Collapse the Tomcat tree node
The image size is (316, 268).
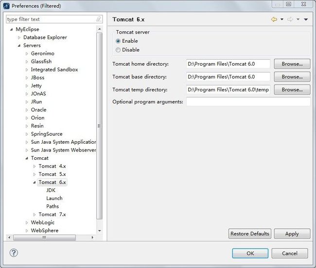coord(27,158)
